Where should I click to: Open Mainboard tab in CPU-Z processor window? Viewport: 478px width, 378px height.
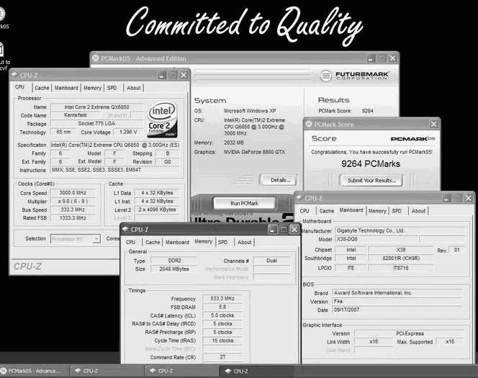click(x=66, y=88)
